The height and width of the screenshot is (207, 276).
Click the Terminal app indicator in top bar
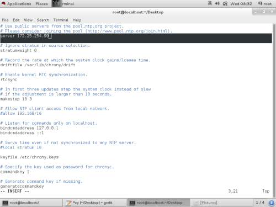(63, 4)
